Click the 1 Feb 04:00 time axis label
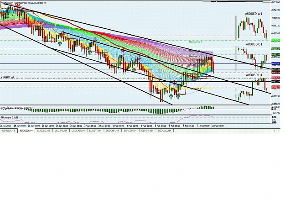This screenshot has height=199, width=285. 118,126
